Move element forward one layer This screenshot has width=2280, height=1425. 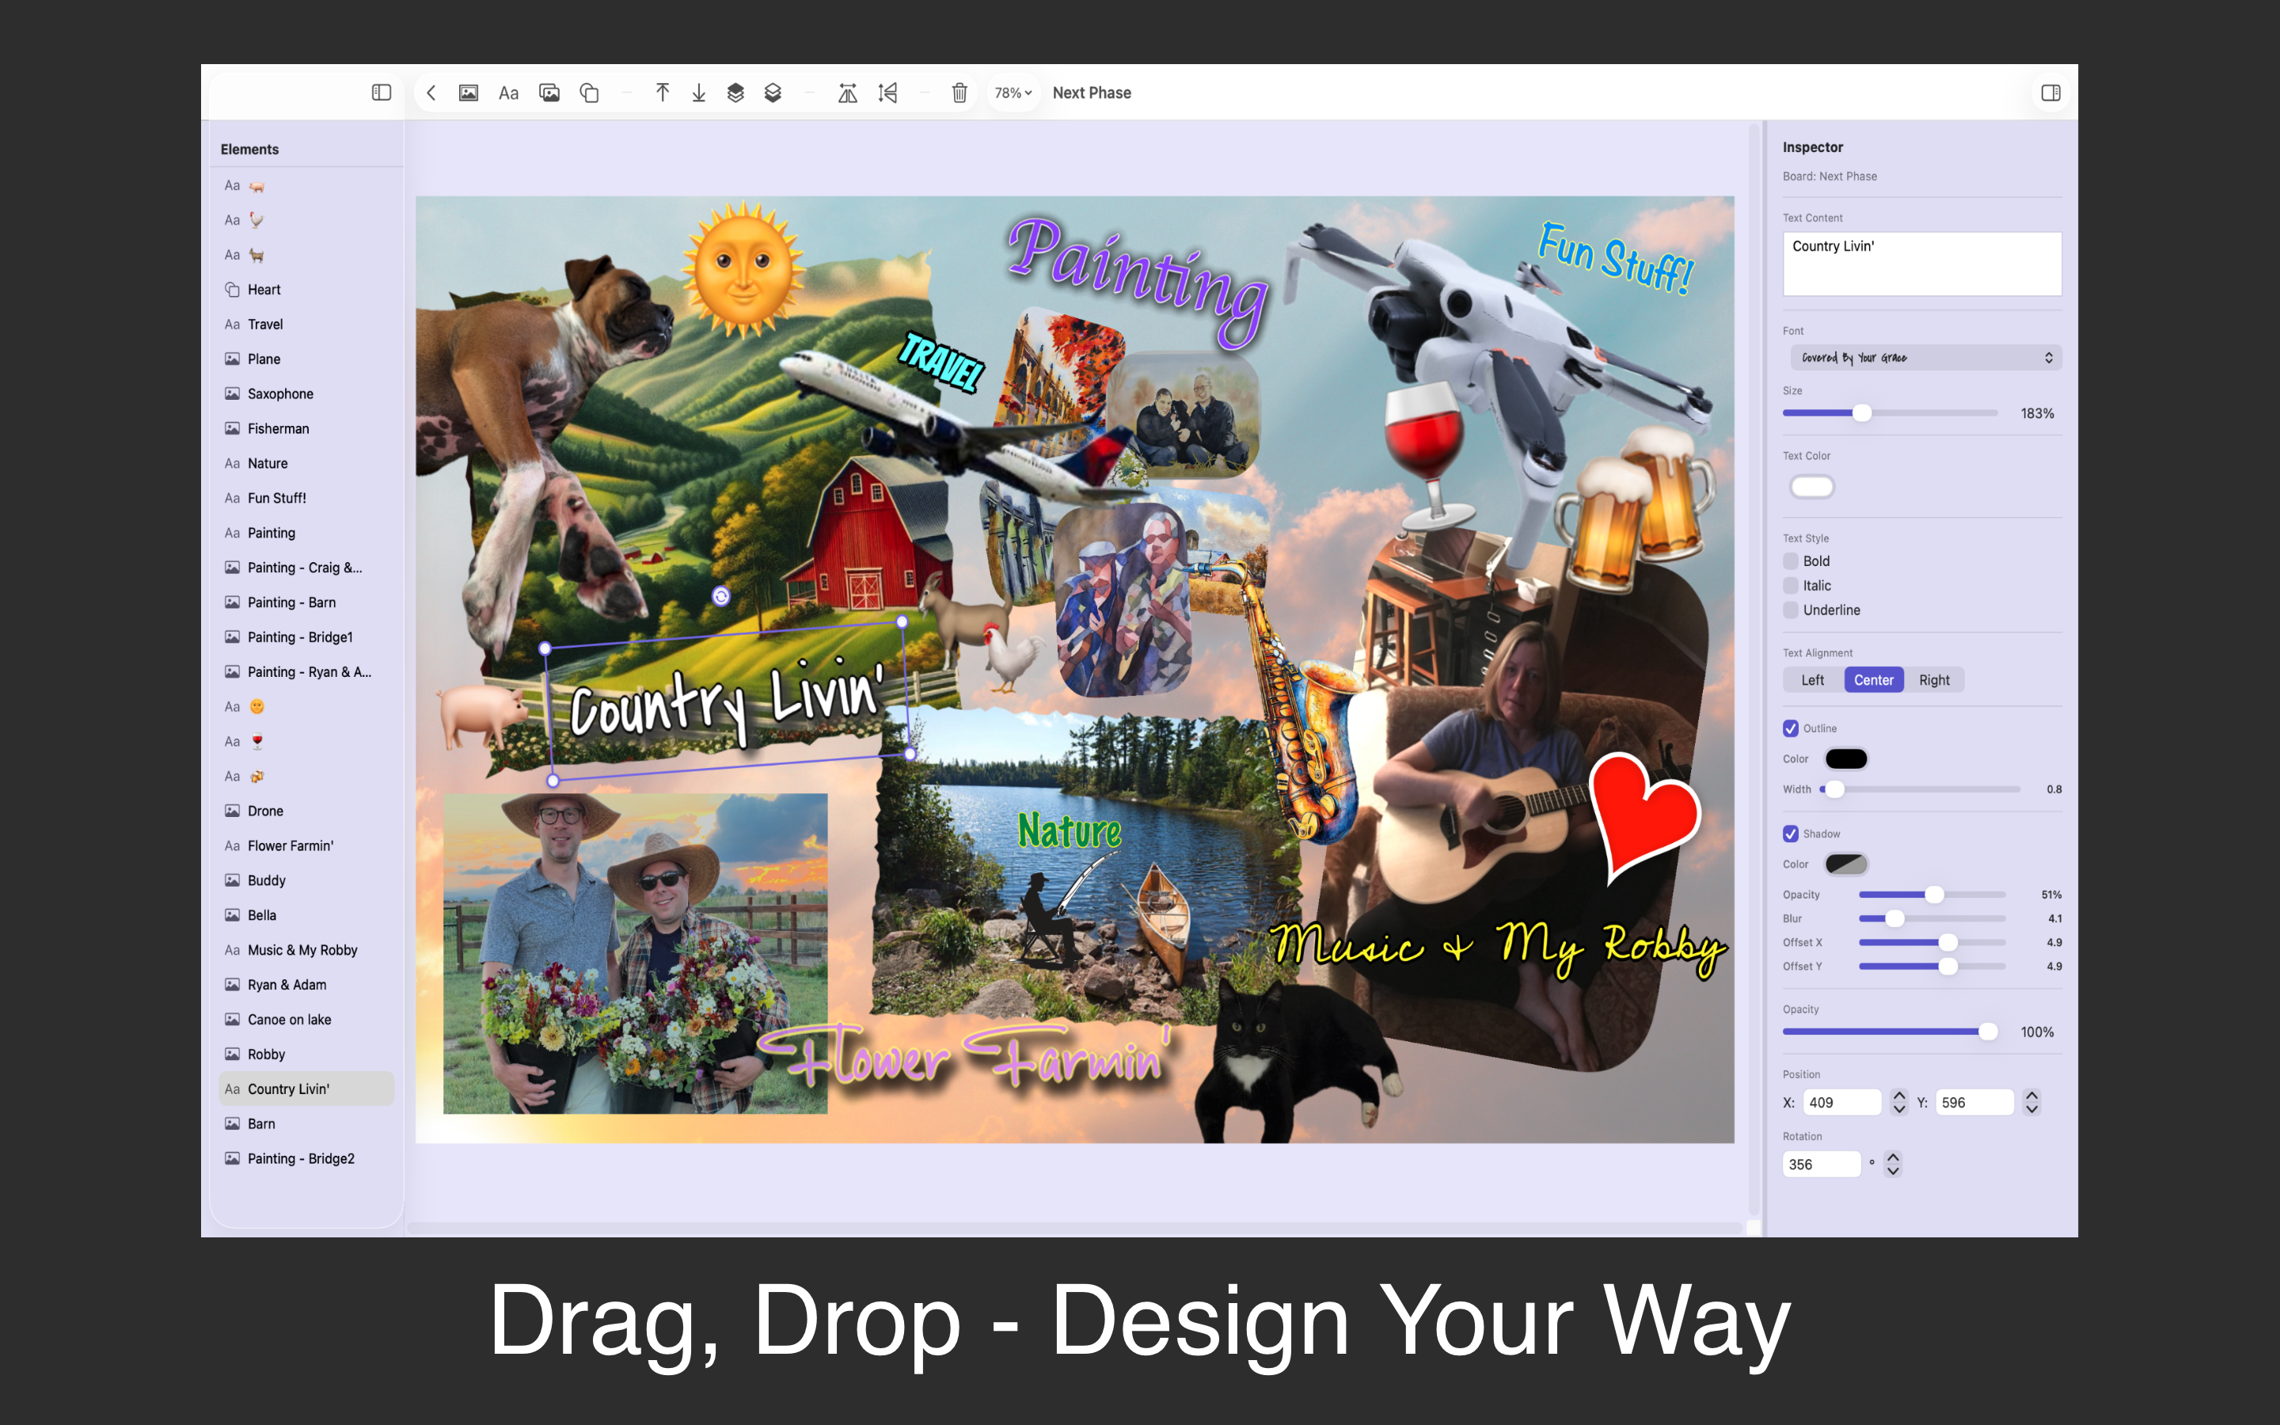[735, 93]
